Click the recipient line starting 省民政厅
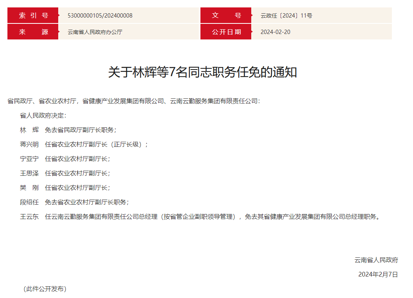 click(x=134, y=101)
